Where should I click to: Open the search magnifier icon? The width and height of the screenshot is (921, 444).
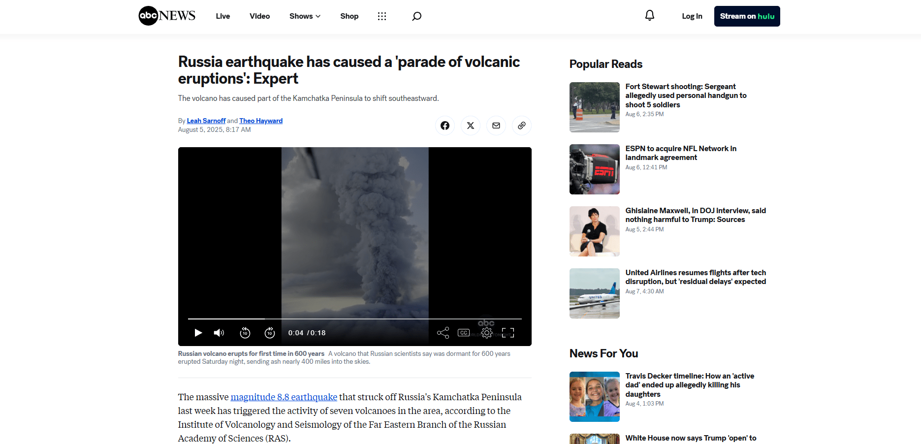pyautogui.click(x=416, y=16)
